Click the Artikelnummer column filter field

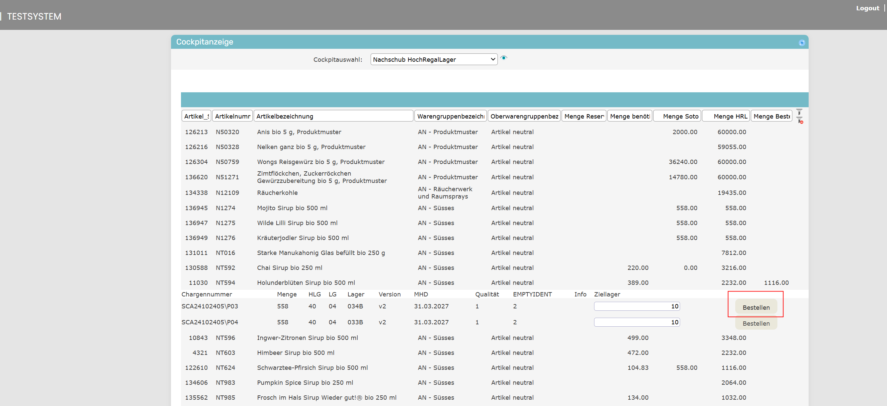pyautogui.click(x=232, y=116)
